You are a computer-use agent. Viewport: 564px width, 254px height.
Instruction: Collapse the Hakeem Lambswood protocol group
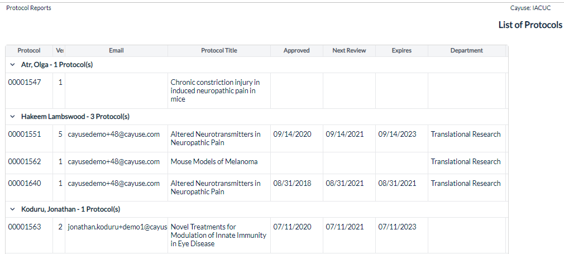click(x=13, y=117)
